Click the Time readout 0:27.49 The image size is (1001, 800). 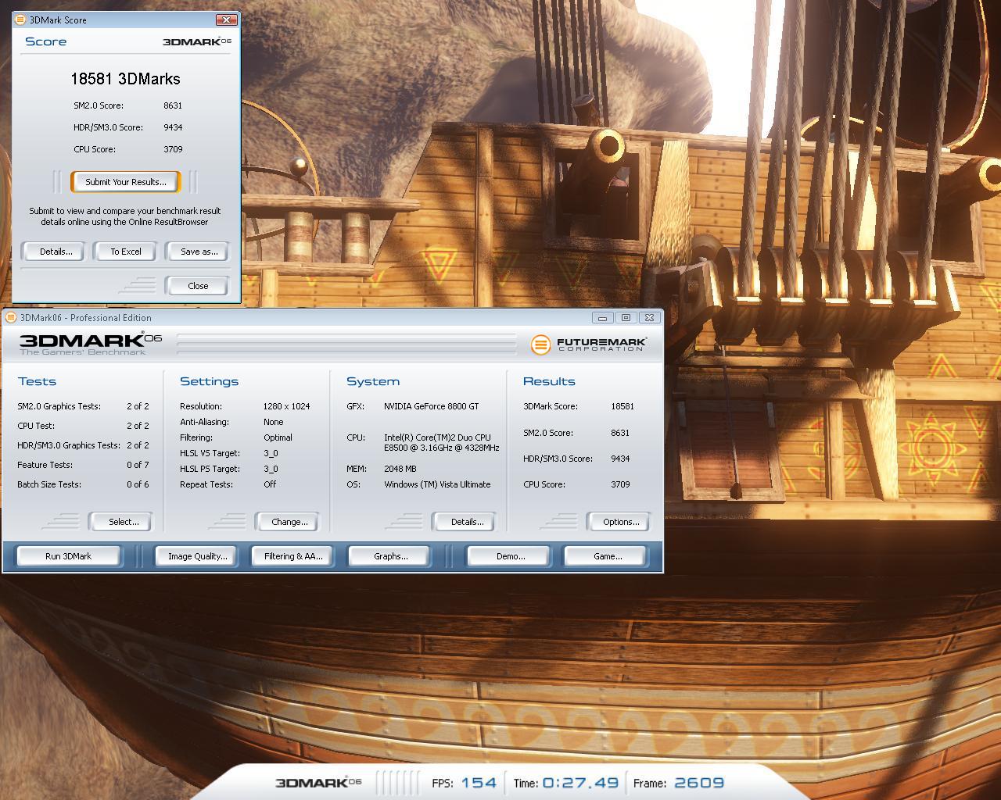coord(580,783)
